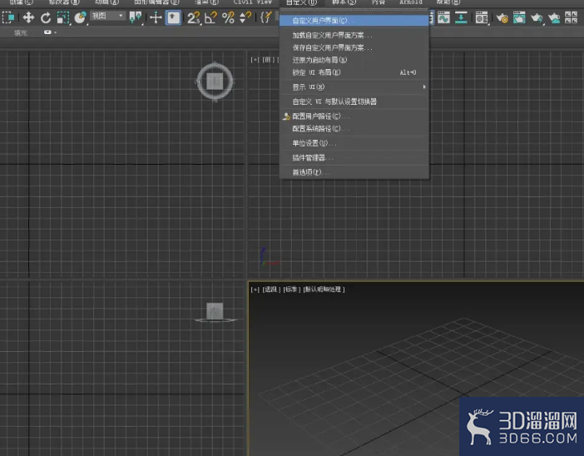Select the Select and Place tool
584x456 pixels.
pos(80,17)
